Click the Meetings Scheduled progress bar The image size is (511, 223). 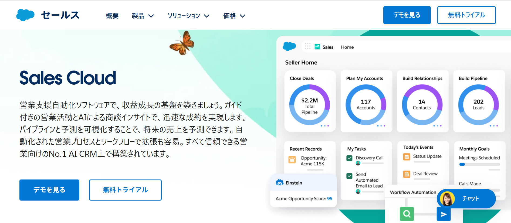479,164
